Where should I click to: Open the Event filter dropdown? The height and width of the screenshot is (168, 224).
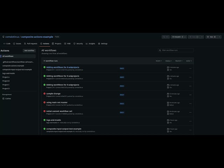pyautogui.click(x=159, y=61)
